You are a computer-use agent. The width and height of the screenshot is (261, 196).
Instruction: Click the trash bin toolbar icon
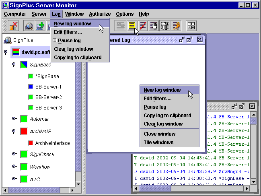pyautogui.click(x=164, y=26)
